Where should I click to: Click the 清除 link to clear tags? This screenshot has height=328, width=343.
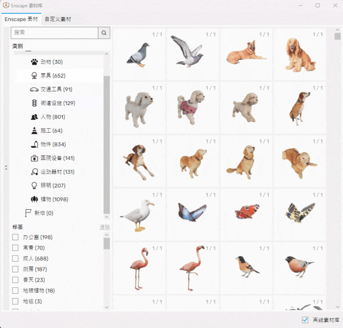click(105, 227)
